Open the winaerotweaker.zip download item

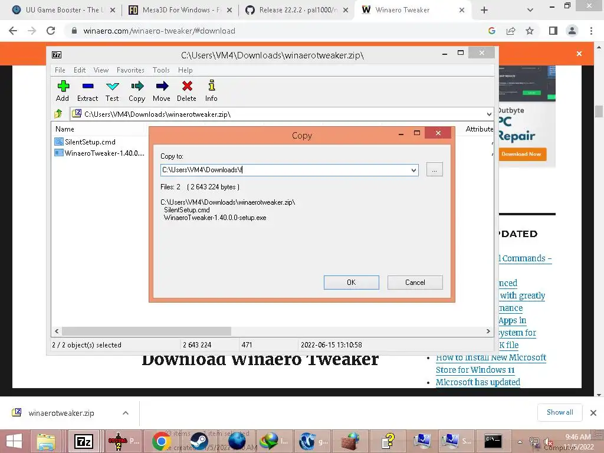pos(61,413)
